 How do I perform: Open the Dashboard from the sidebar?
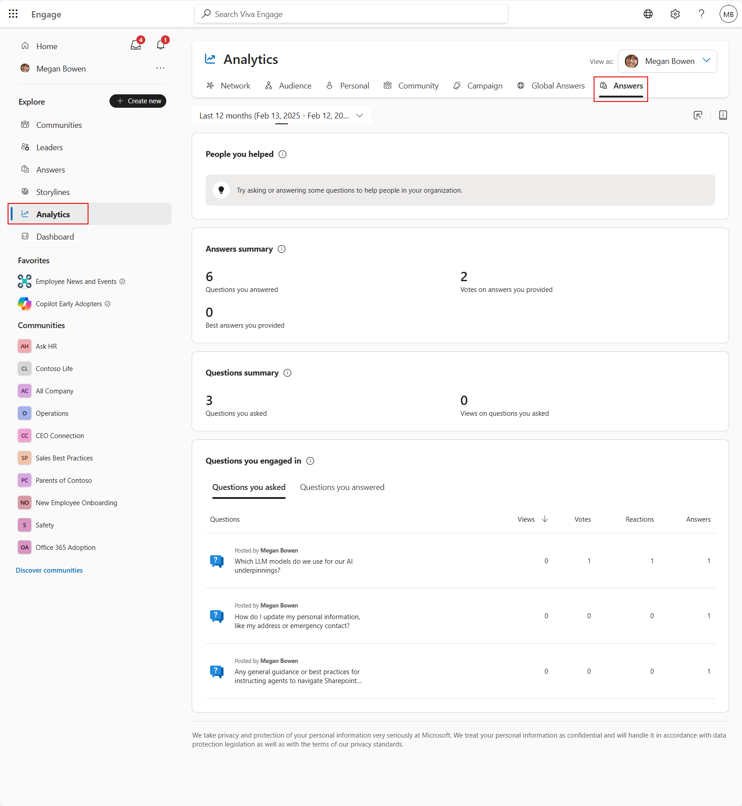tap(55, 236)
